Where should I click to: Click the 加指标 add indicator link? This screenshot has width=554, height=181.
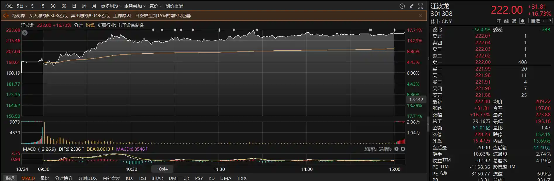(x=371, y=149)
